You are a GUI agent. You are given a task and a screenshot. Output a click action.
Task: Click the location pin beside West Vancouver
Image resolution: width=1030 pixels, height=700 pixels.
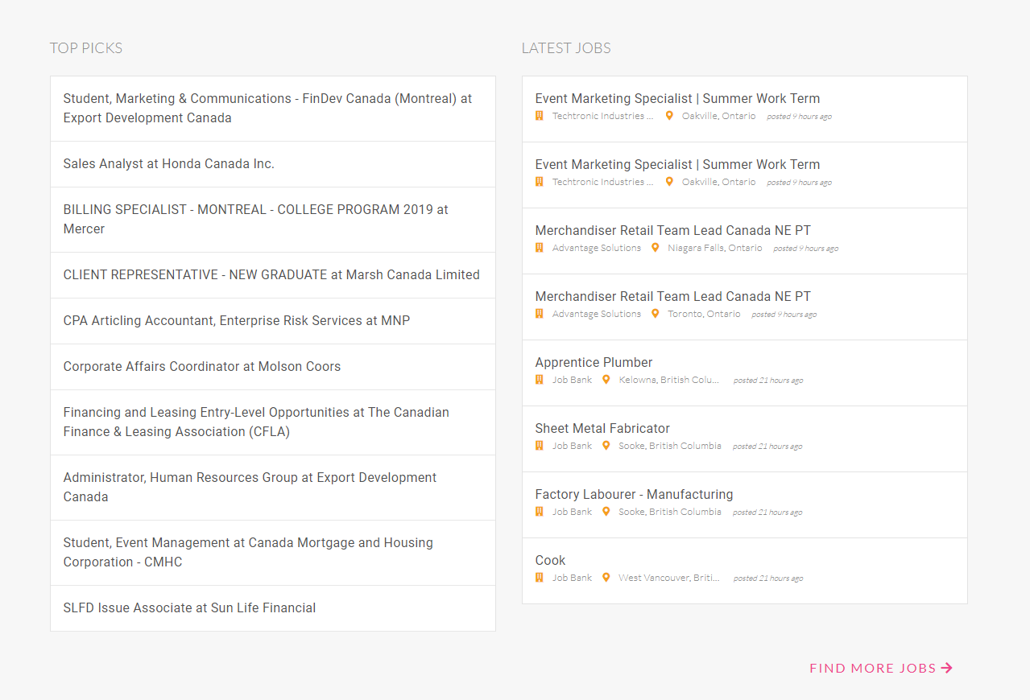pos(606,578)
